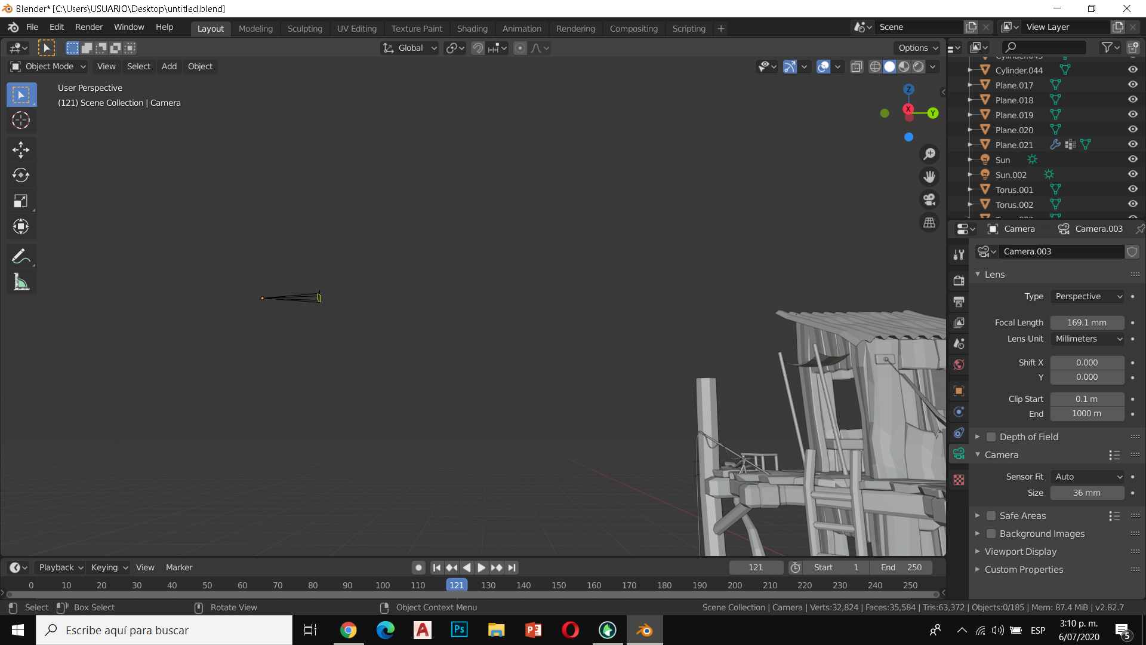This screenshot has height=645, width=1146.
Task: Enable the Depth of Field checkbox
Action: click(991, 437)
